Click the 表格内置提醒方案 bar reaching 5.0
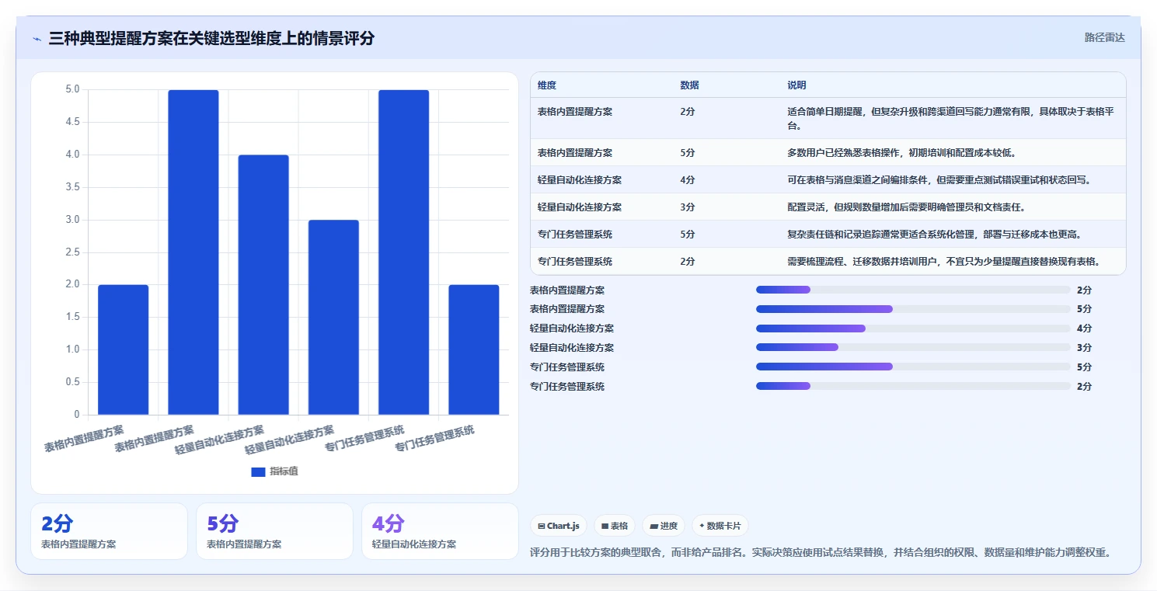This screenshot has height=591, width=1157. (193, 252)
